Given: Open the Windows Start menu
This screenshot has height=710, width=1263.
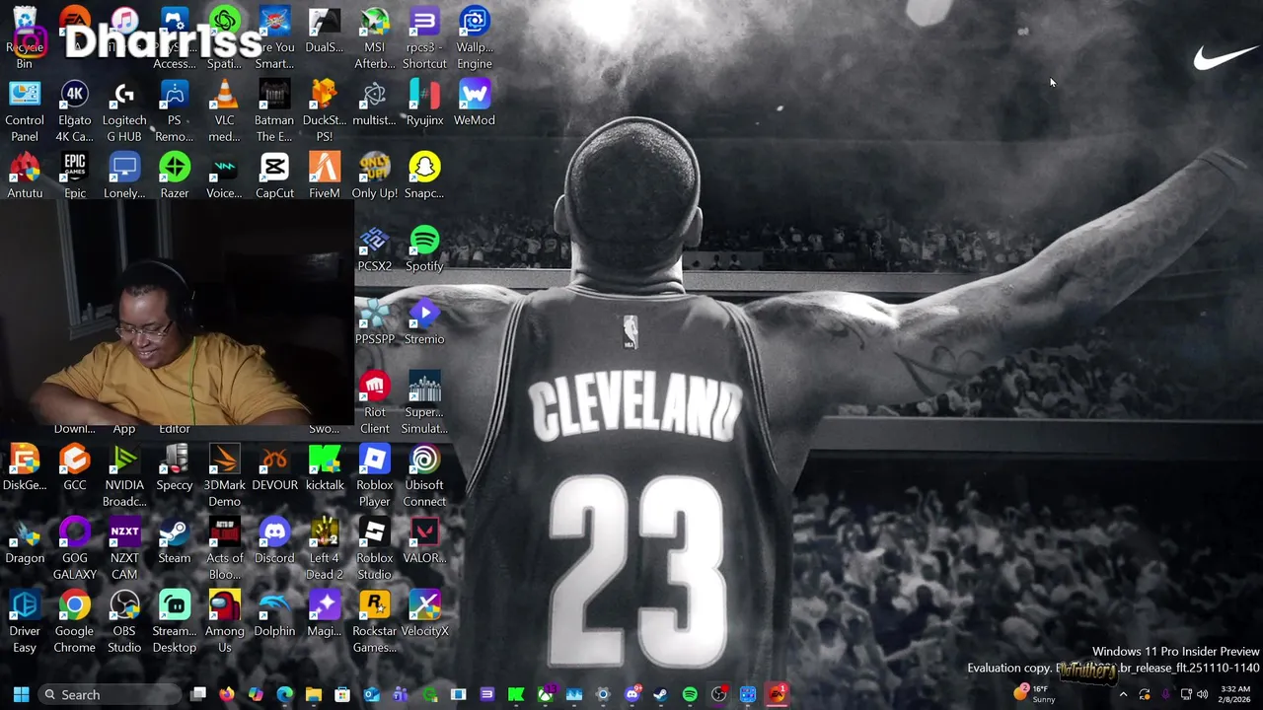Looking at the screenshot, I should [x=21, y=694].
